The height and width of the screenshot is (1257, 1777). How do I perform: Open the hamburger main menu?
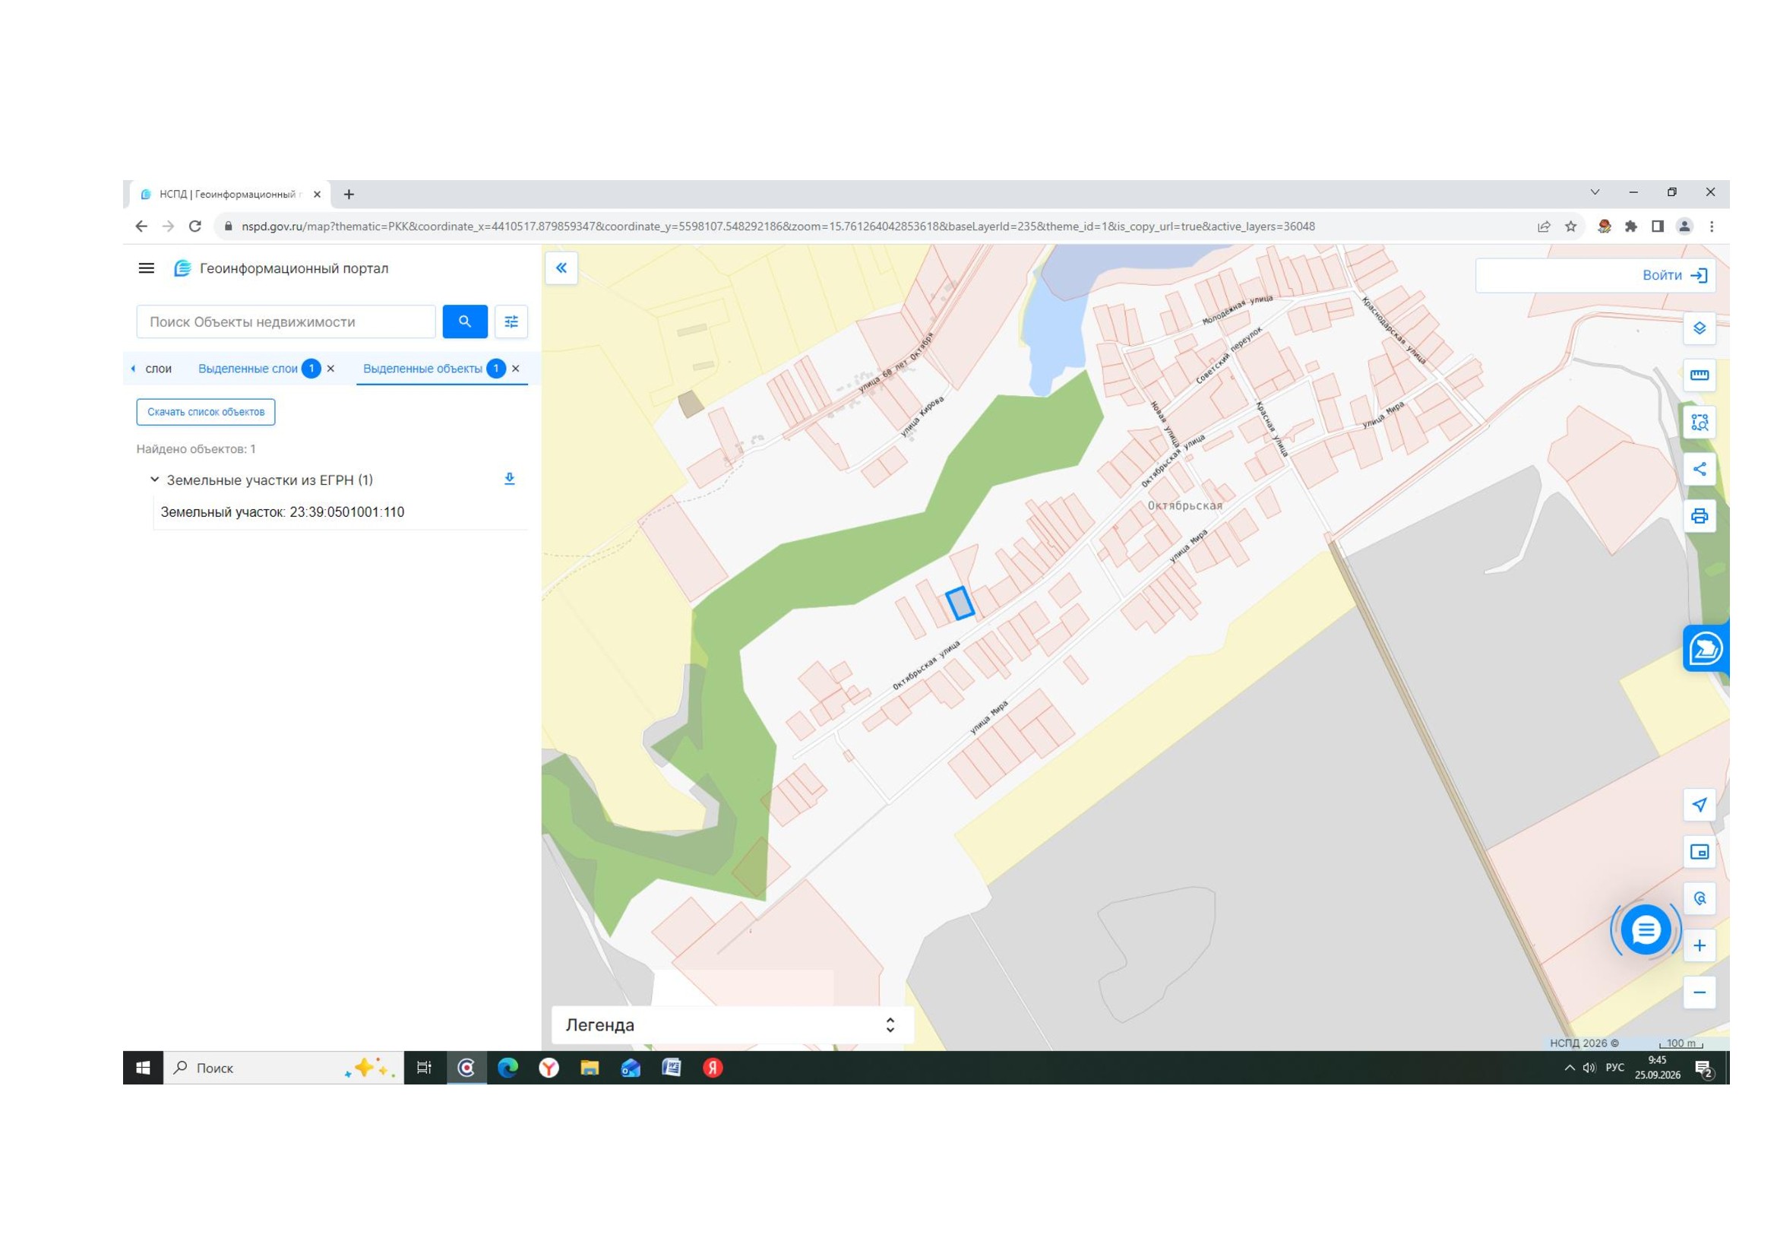(x=147, y=268)
